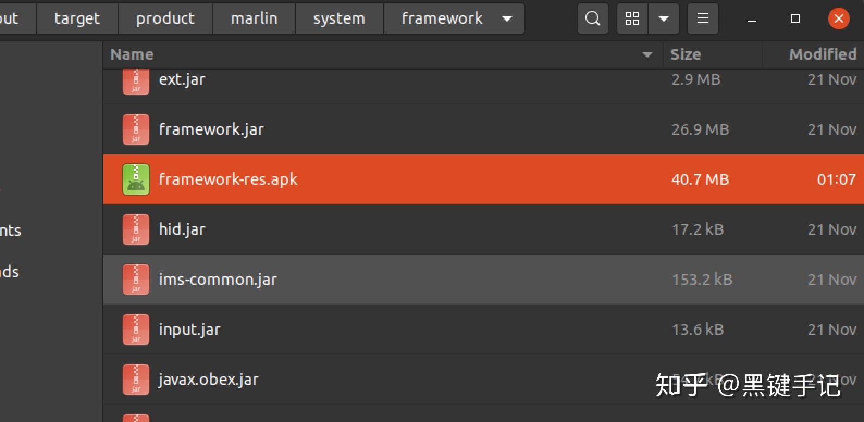Viewport: 864px width, 422px height.
Task: Click the search magnifier icon
Action: pos(593,19)
